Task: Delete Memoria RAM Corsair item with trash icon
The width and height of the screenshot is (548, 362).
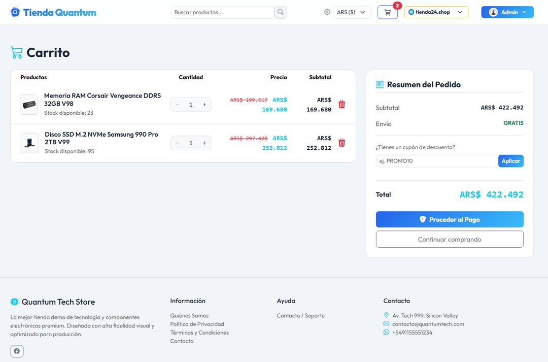Action: (342, 104)
